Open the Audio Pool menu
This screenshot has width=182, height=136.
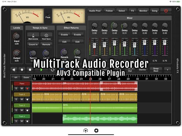coord(95,11)
